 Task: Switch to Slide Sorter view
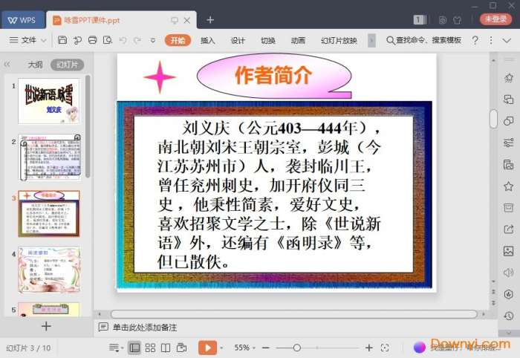[x=150, y=348]
